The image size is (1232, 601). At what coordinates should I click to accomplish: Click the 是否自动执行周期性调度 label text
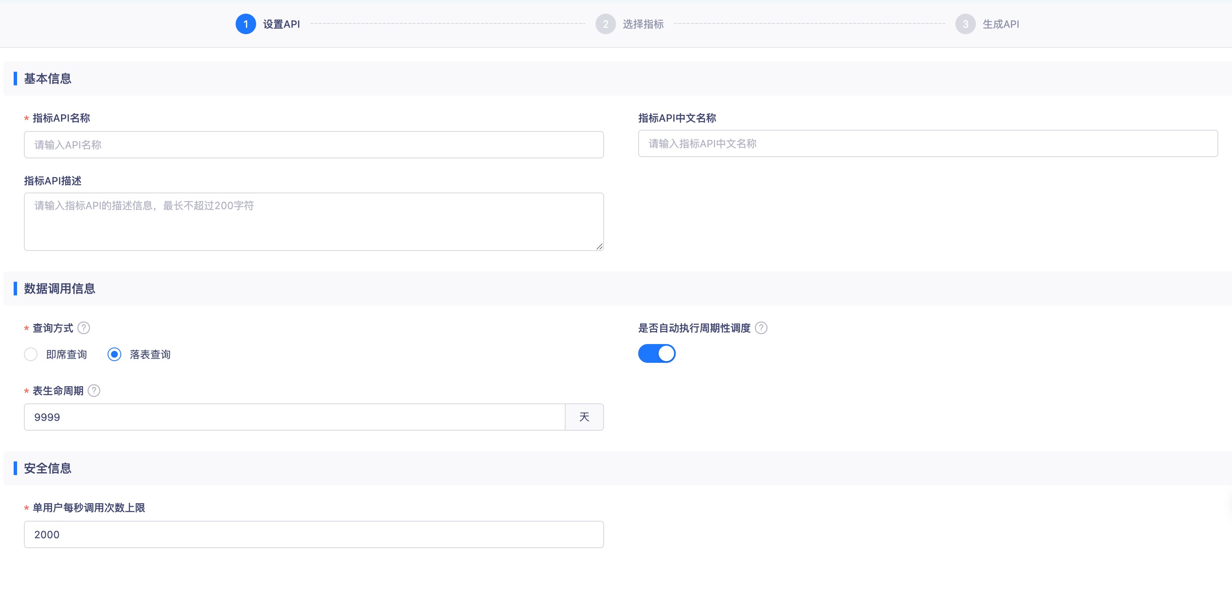(x=694, y=328)
